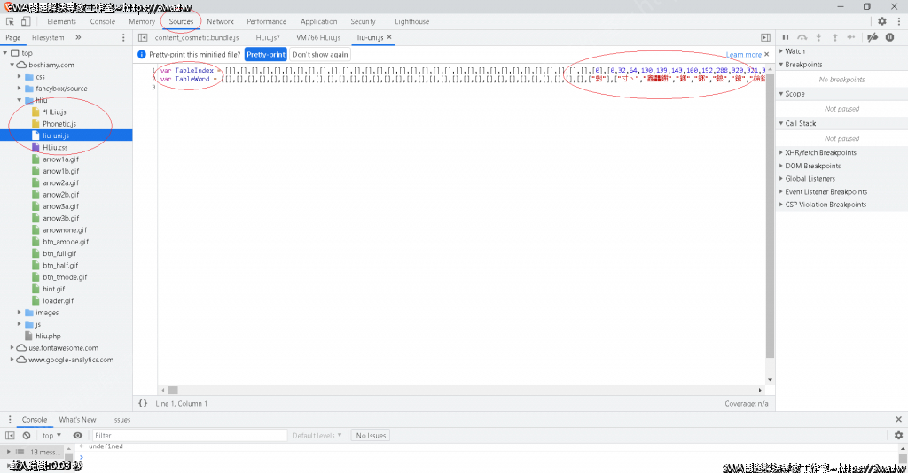Viewport: 908px width, 473px height.
Task: Open the Learn more link
Action: (743, 55)
